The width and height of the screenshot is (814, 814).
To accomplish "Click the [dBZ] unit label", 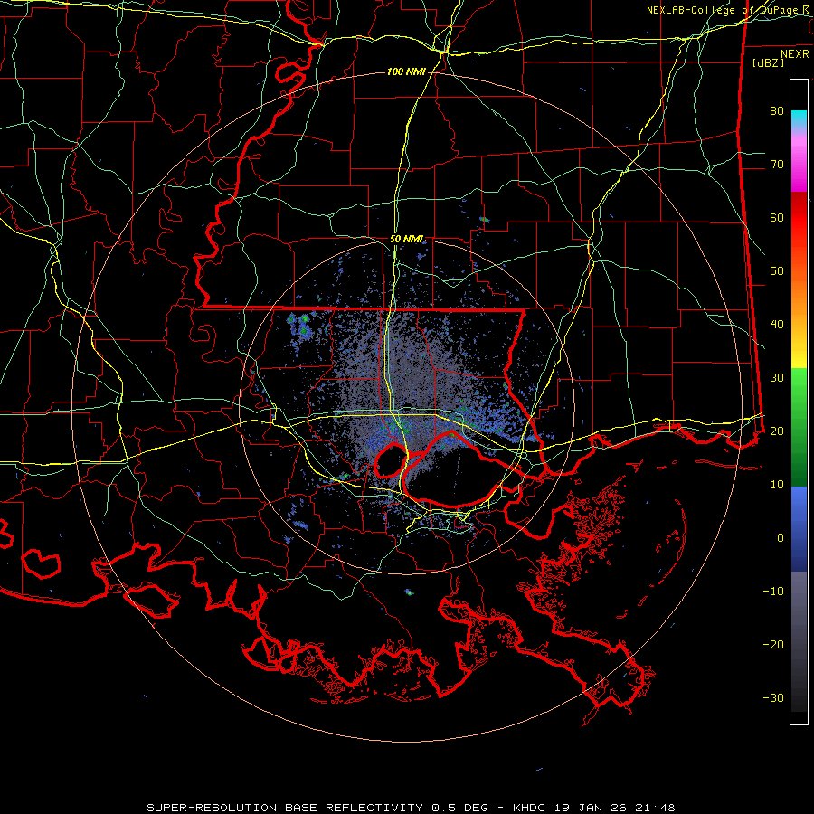I will [768, 63].
